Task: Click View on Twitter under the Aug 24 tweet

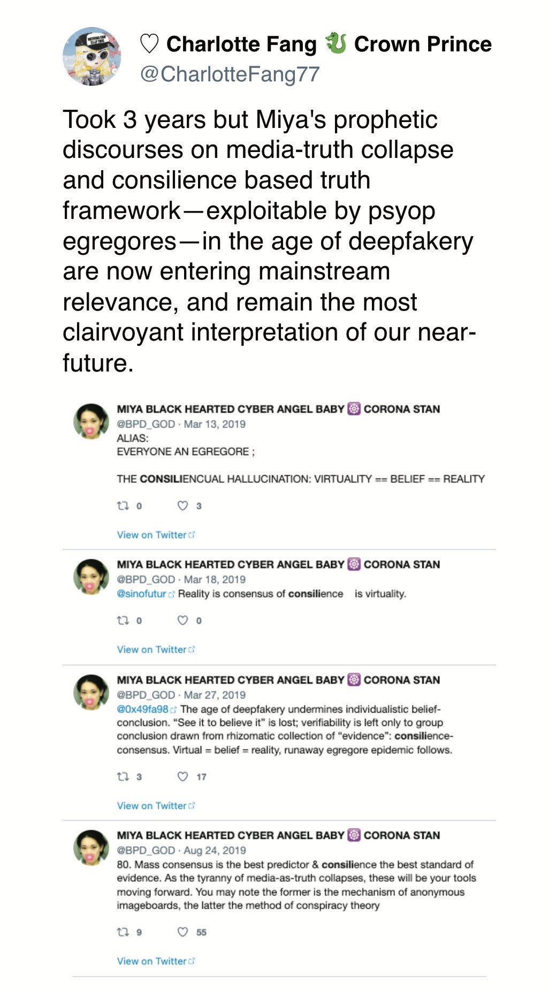Action: 151,961
